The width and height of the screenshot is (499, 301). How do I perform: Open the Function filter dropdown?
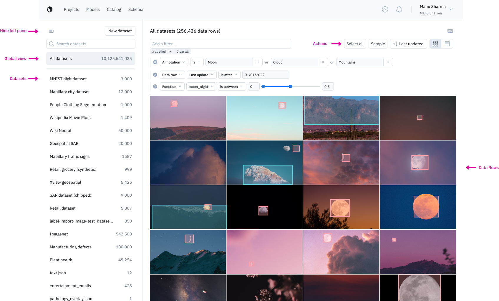pyautogui.click(x=172, y=86)
